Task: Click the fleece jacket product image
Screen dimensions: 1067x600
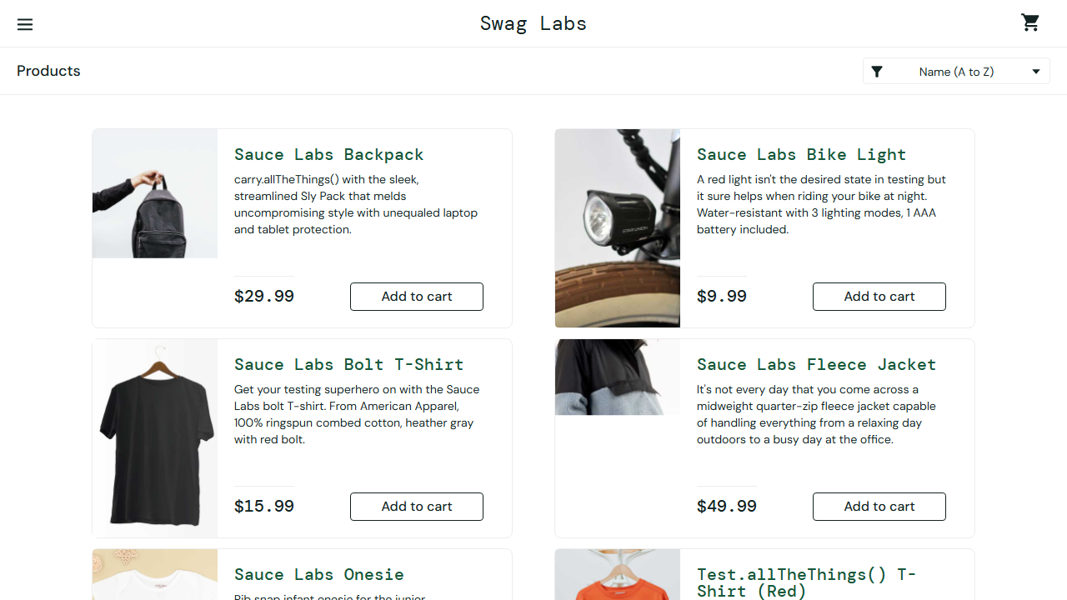Action: point(618,377)
